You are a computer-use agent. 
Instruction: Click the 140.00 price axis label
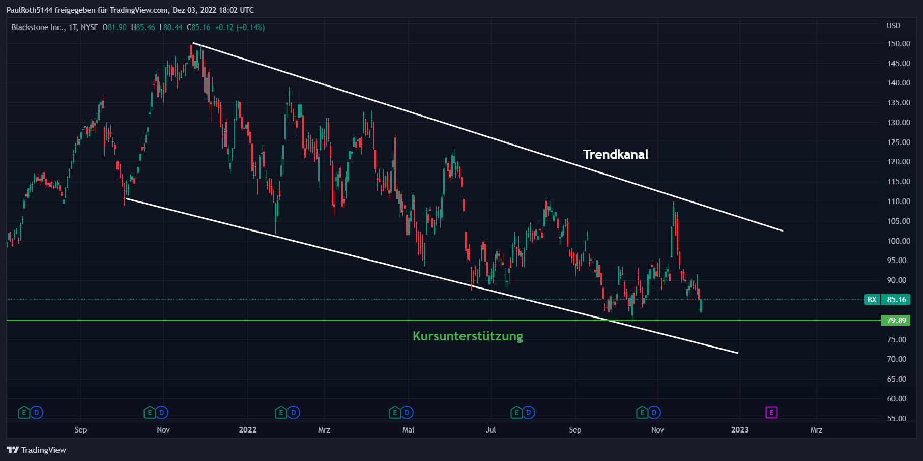coord(899,83)
